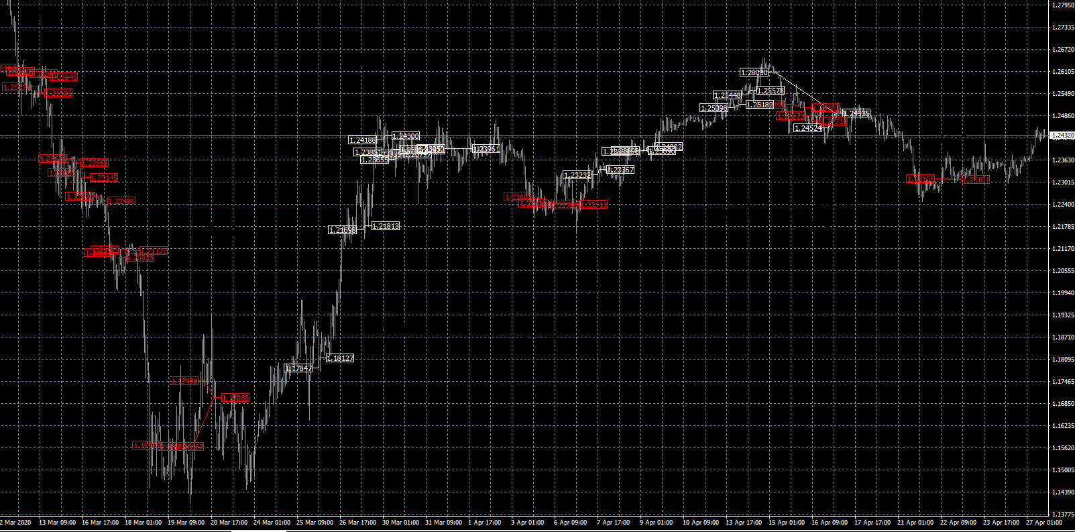Select the white 1.25098 trade label

coord(714,108)
